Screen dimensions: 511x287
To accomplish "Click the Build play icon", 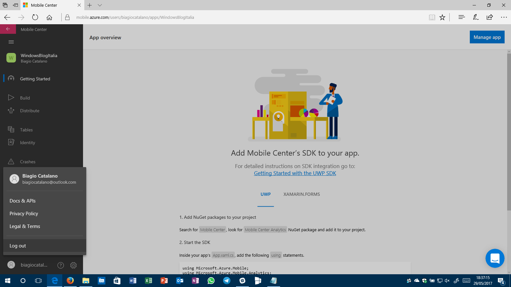I will point(11,98).
